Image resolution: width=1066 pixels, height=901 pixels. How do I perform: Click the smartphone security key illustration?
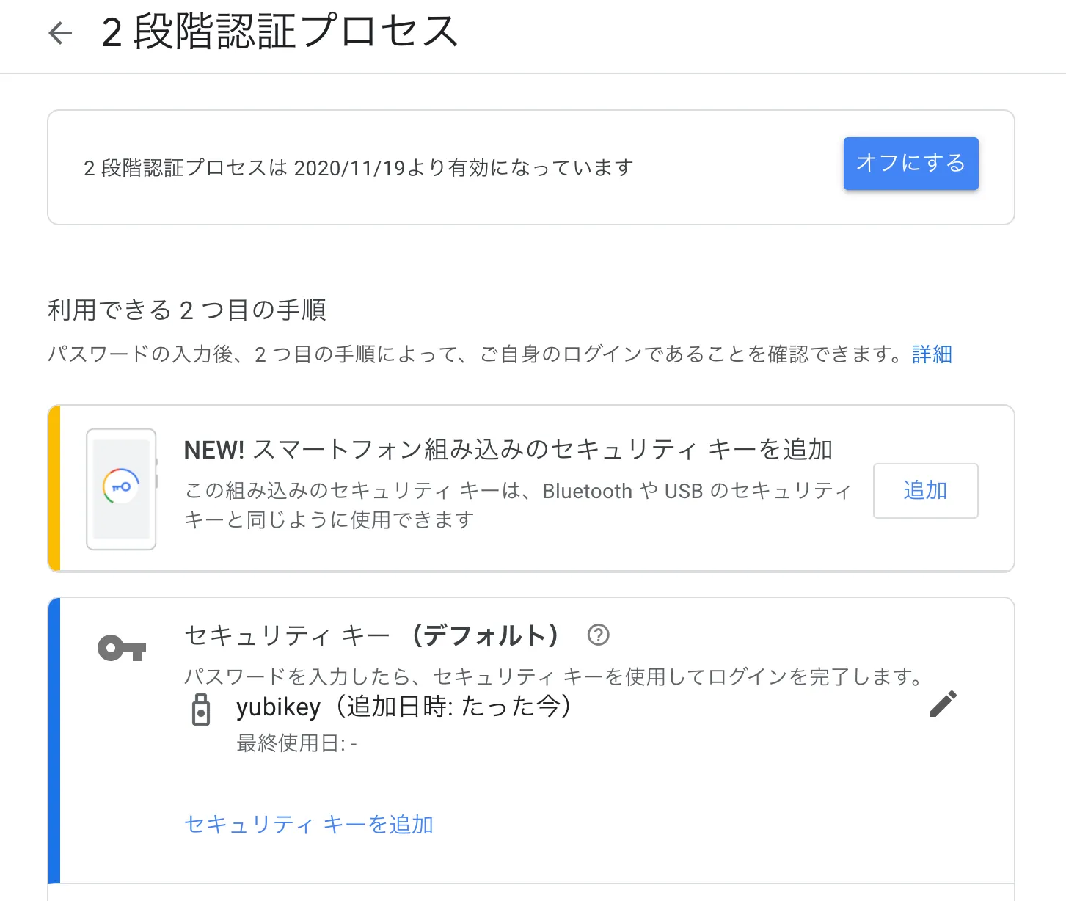pos(121,489)
